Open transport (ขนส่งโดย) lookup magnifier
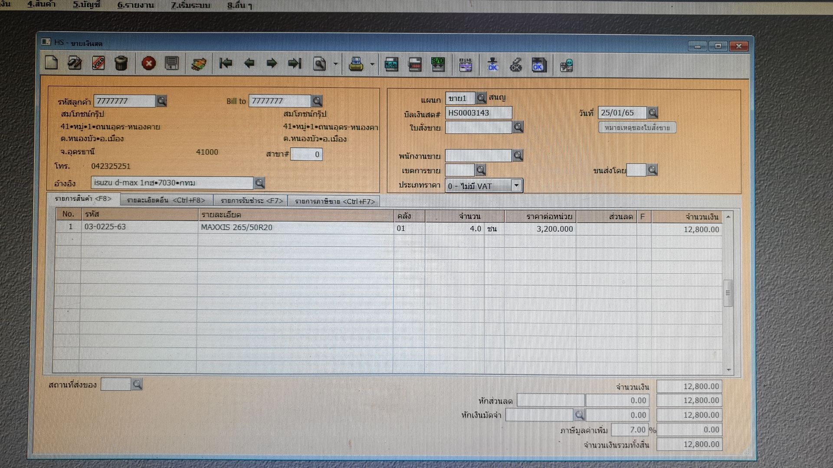This screenshot has width=833, height=468. (x=652, y=170)
